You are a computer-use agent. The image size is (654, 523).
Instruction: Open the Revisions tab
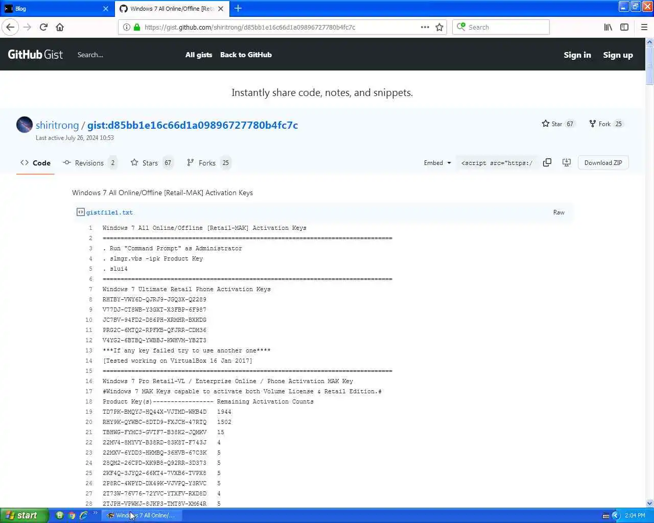pyautogui.click(x=90, y=163)
